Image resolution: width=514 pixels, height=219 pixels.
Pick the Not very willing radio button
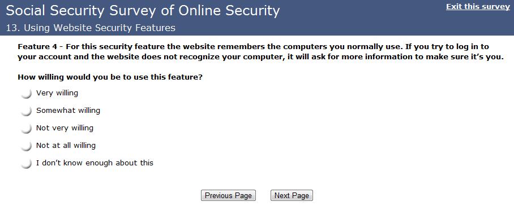pyautogui.click(x=26, y=128)
